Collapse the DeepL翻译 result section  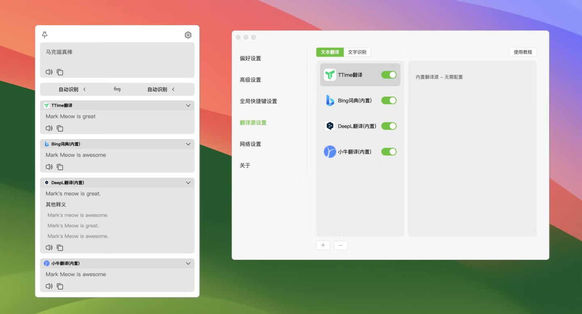[x=188, y=182]
